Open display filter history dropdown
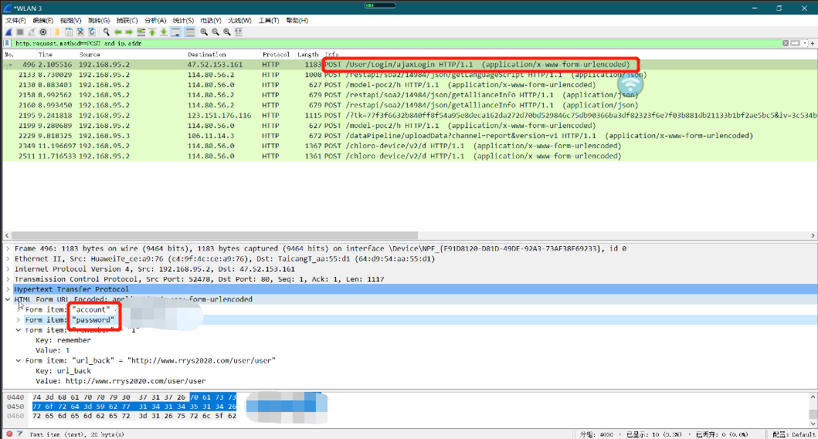This screenshot has width=818, height=439. (805, 43)
